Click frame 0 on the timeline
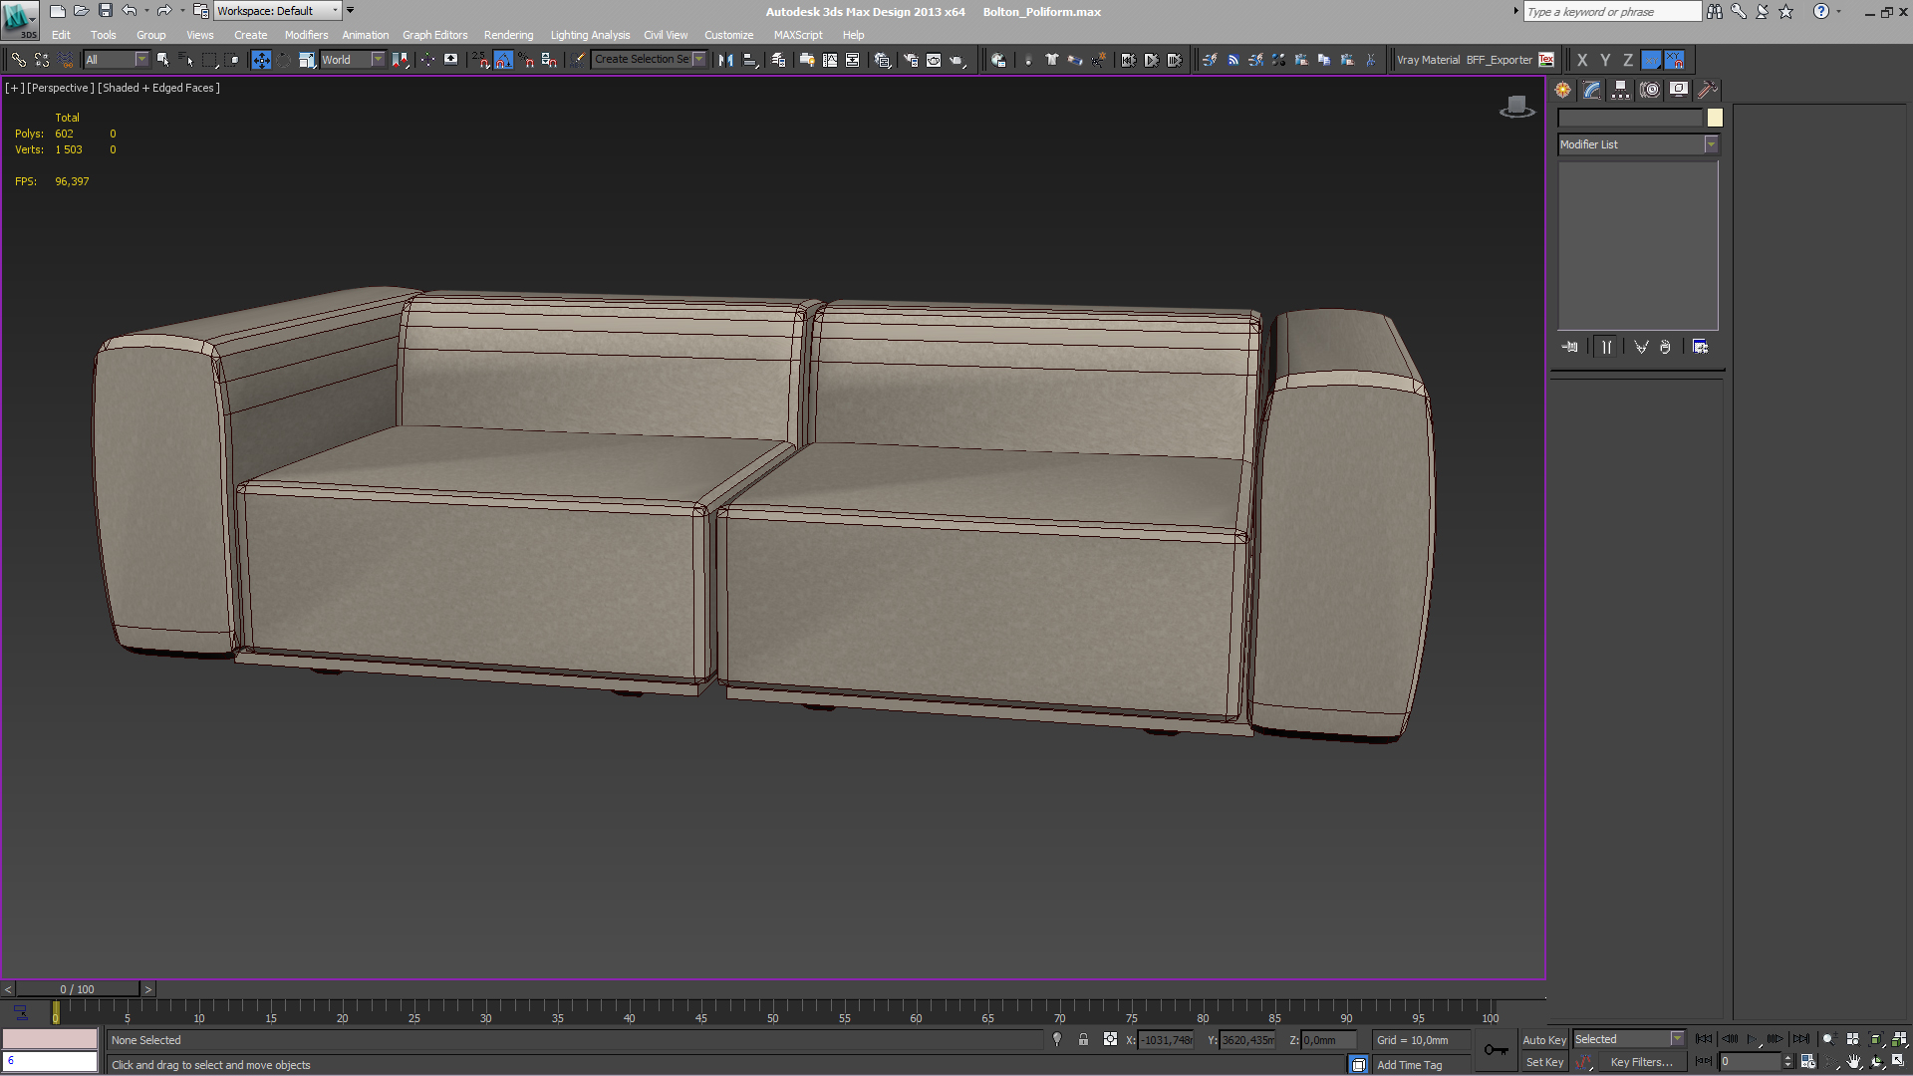Screen dimensions: 1913x1076 click(55, 1018)
